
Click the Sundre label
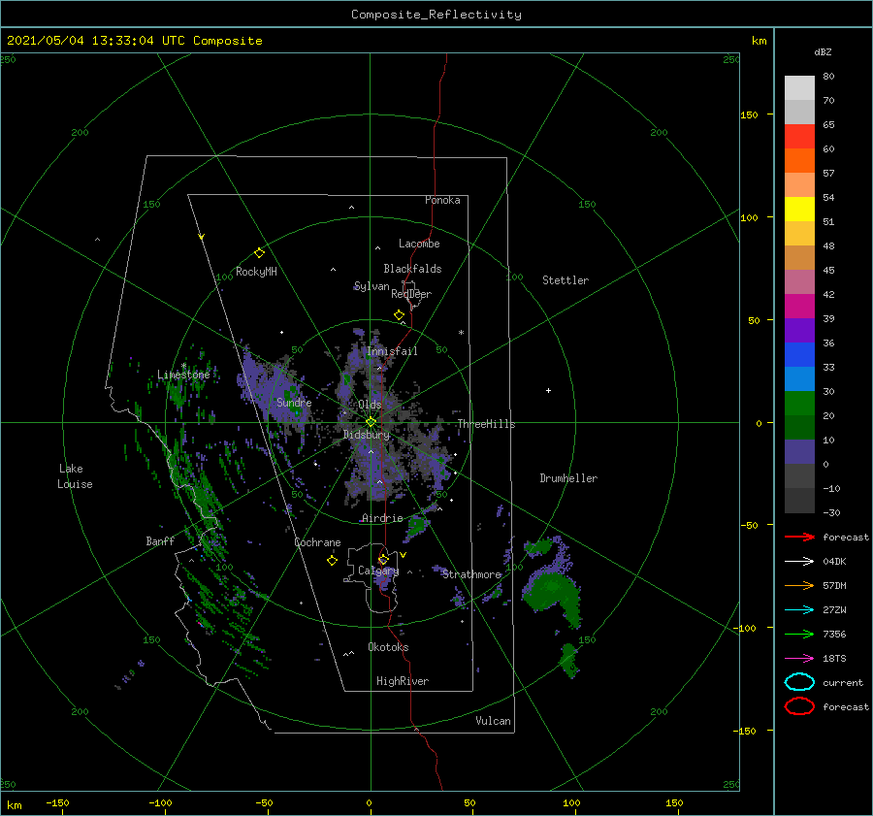coord(294,402)
